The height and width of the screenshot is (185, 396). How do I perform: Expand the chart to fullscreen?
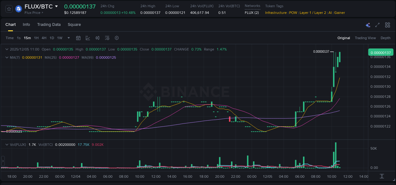coord(377,25)
